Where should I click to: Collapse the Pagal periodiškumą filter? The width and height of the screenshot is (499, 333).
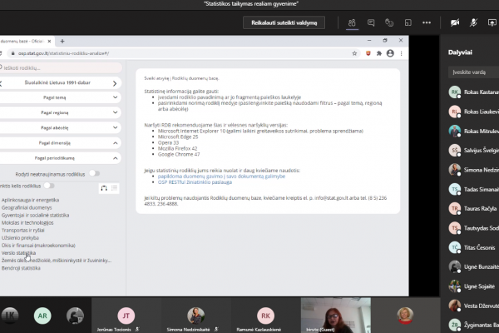[x=61, y=158]
